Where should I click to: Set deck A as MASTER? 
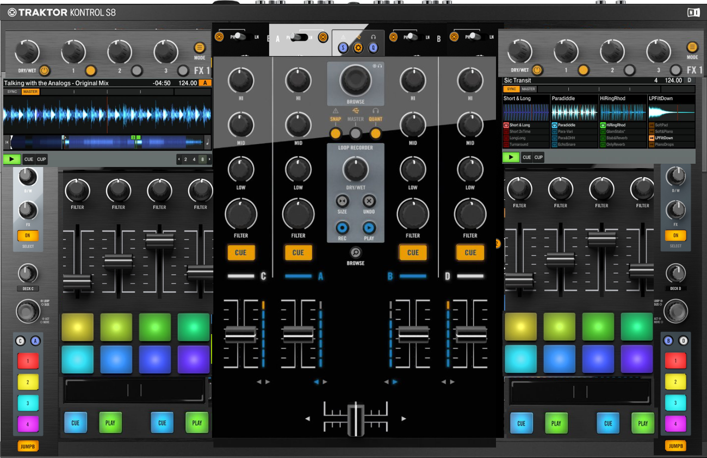pyautogui.click(x=30, y=91)
